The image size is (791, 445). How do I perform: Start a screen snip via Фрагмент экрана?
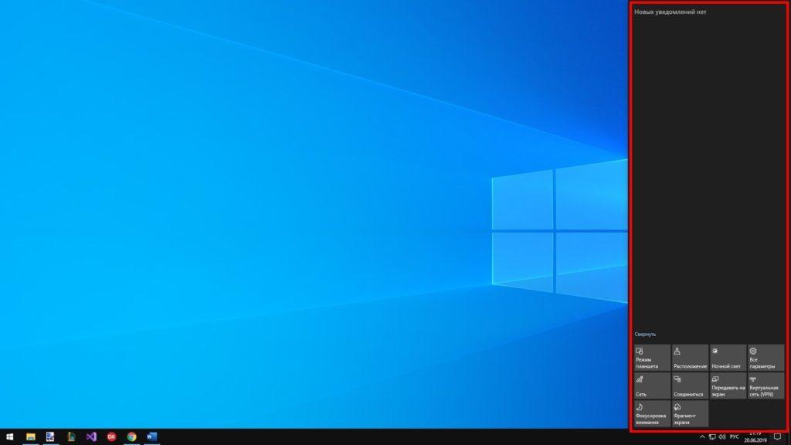pyautogui.click(x=689, y=413)
